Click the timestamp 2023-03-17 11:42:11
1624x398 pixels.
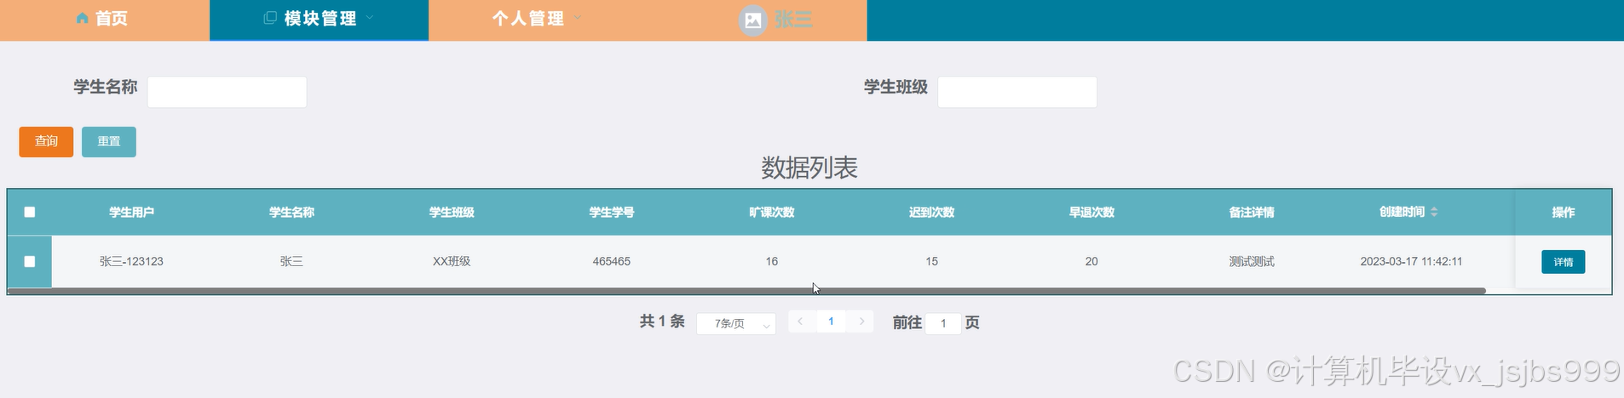click(x=1411, y=262)
